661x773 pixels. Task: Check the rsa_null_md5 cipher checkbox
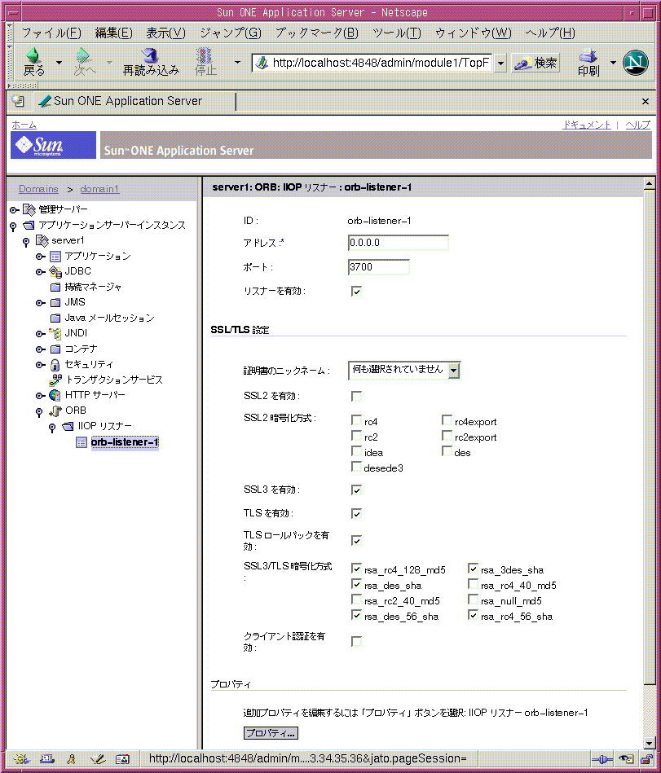pyautogui.click(x=473, y=600)
